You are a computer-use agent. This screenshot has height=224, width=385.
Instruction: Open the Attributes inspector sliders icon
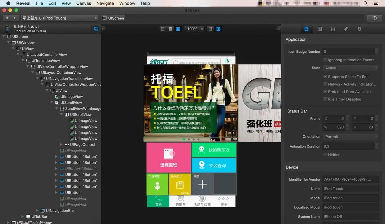(x=333, y=29)
